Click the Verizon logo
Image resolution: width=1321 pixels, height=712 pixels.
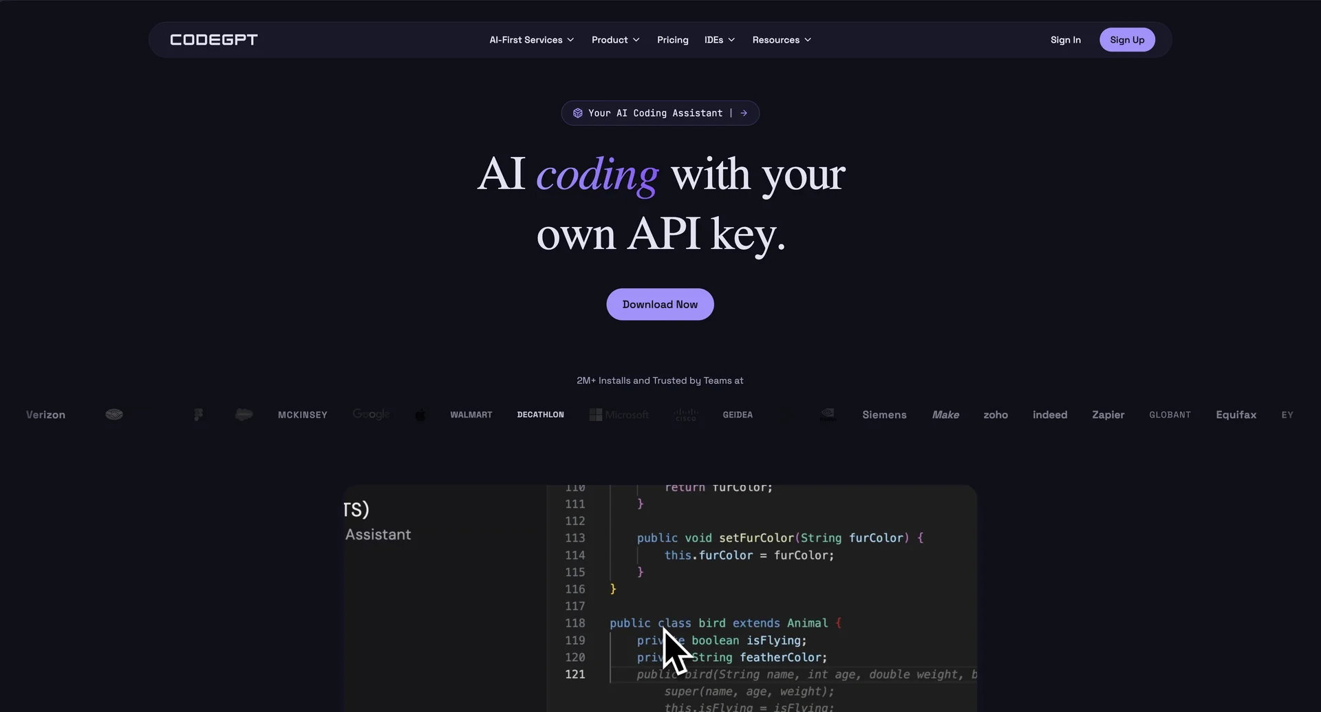click(45, 415)
